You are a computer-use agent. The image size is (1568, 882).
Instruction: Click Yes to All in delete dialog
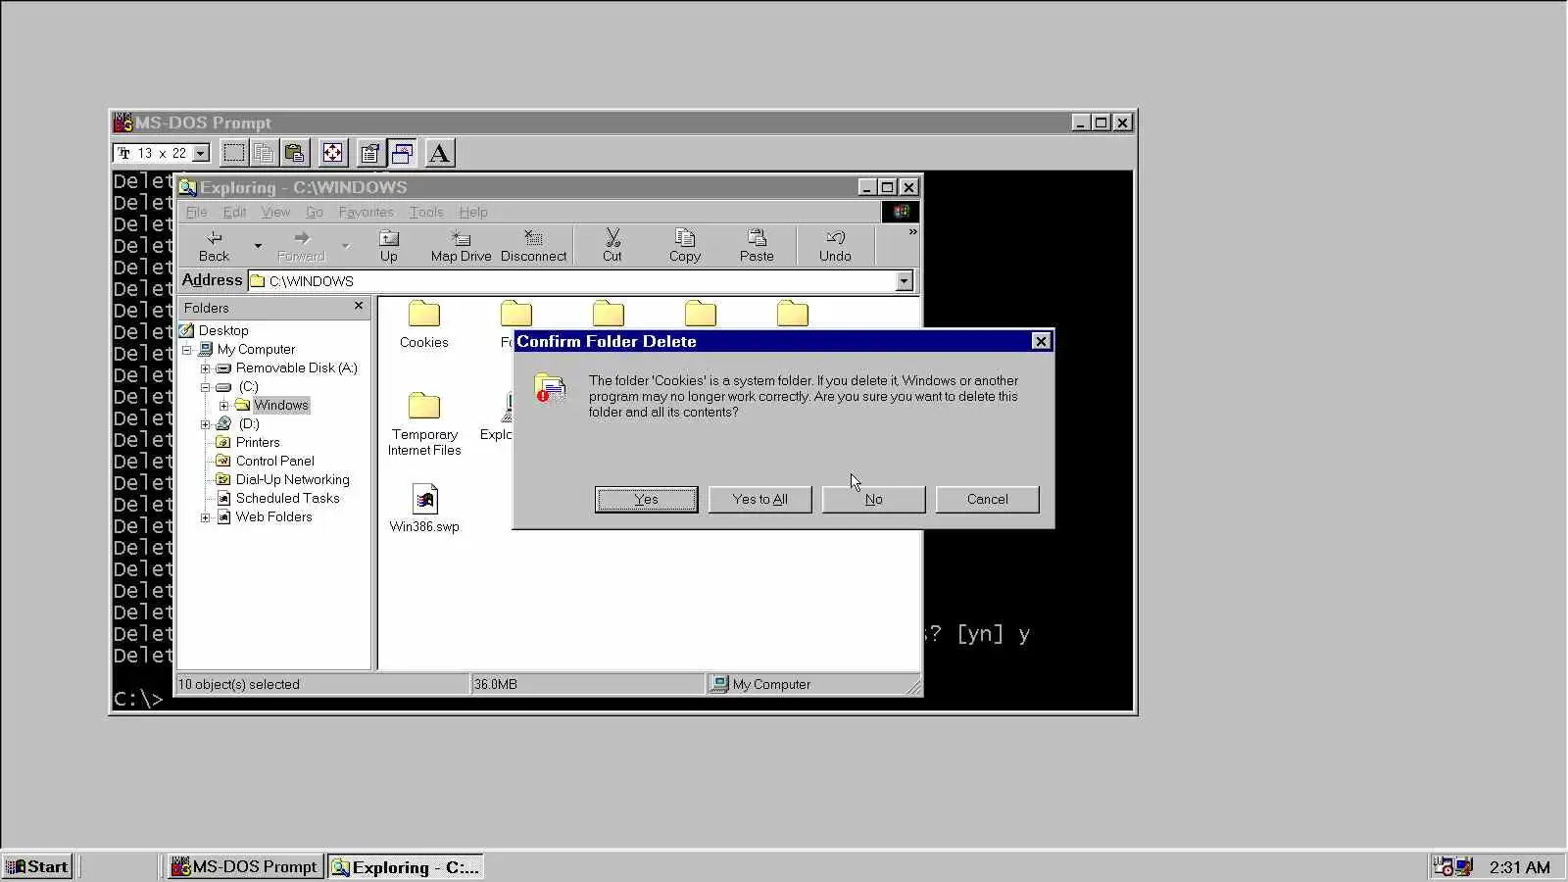coord(759,499)
